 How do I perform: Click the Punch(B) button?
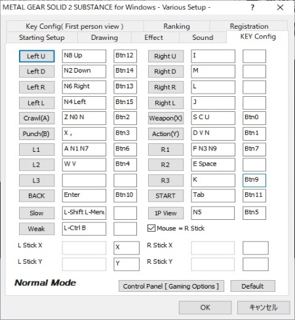(37, 133)
